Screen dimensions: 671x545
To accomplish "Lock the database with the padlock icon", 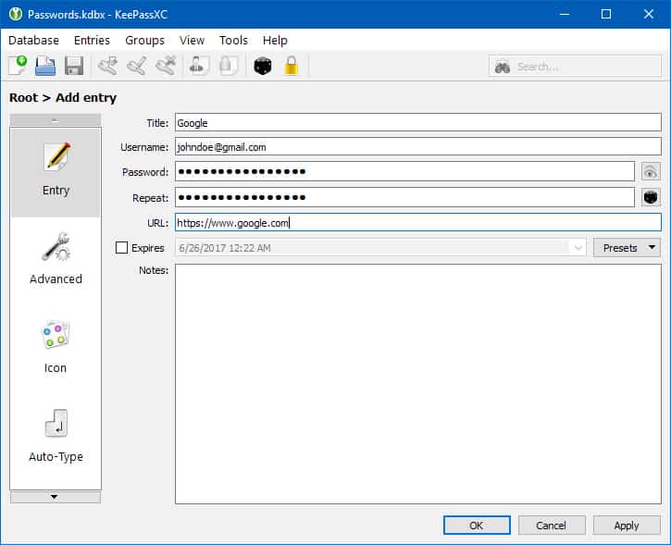I will point(291,66).
